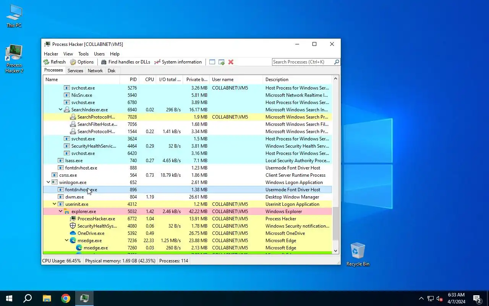Image resolution: width=489 pixels, height=306 pixels.
Task: Sort by the User name column header
Action: 236,80
